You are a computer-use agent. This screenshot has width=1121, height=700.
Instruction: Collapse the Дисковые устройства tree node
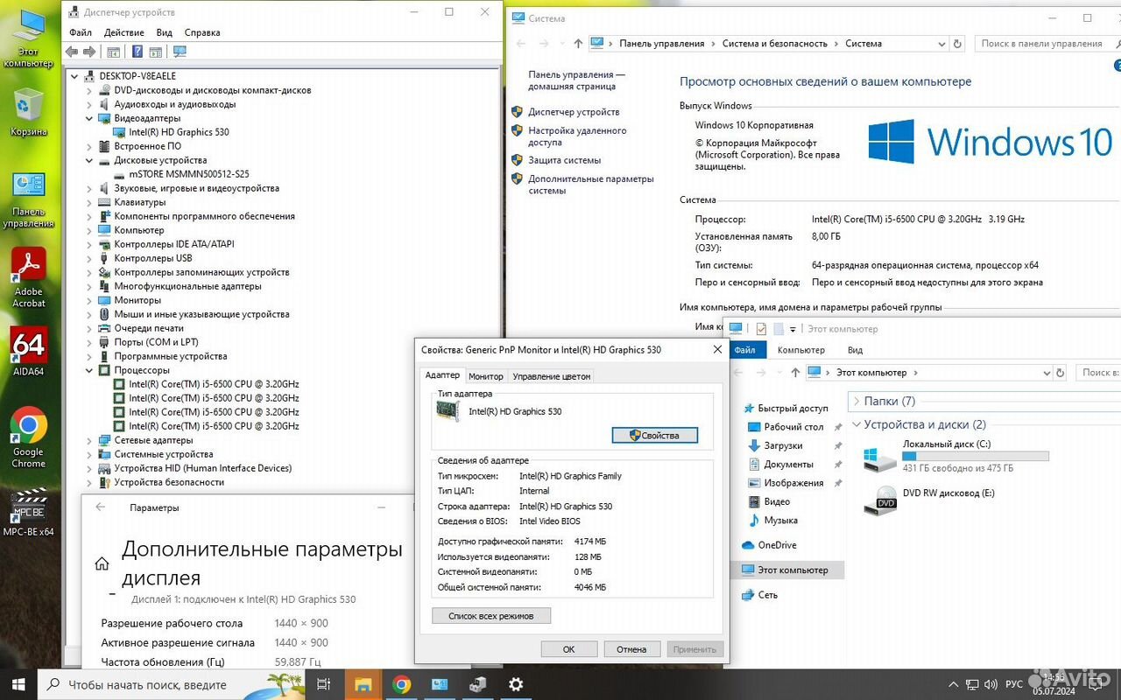tap(89, 160)
